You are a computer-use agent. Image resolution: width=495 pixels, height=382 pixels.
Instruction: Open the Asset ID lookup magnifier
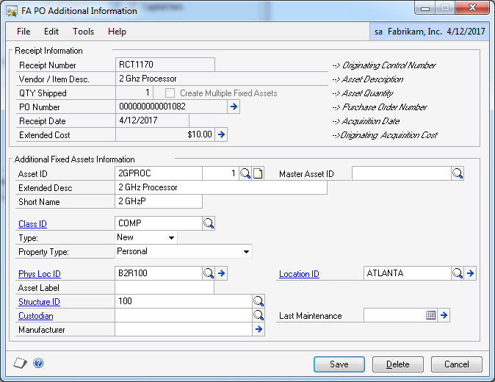[x=245, y=173]
